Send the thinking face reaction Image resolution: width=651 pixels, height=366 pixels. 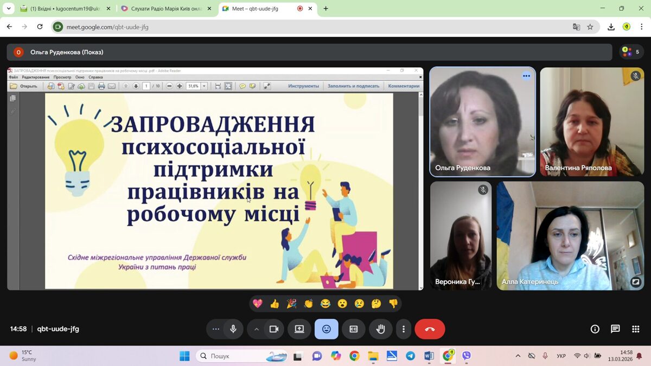point(376,304)
